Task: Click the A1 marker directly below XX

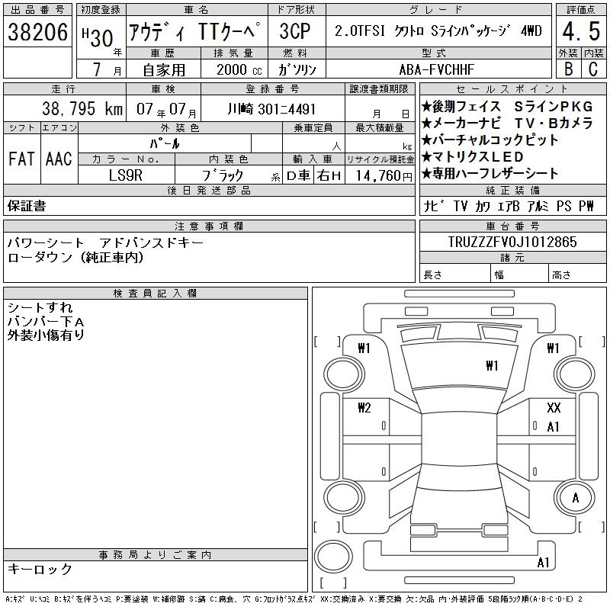Action: click(x=554, y=427)
